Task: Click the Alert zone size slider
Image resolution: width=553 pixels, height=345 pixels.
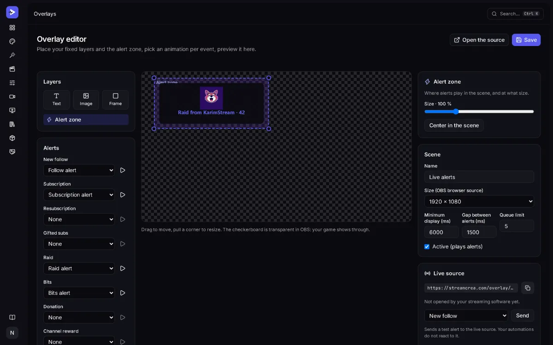Action: tap(479, 111)
